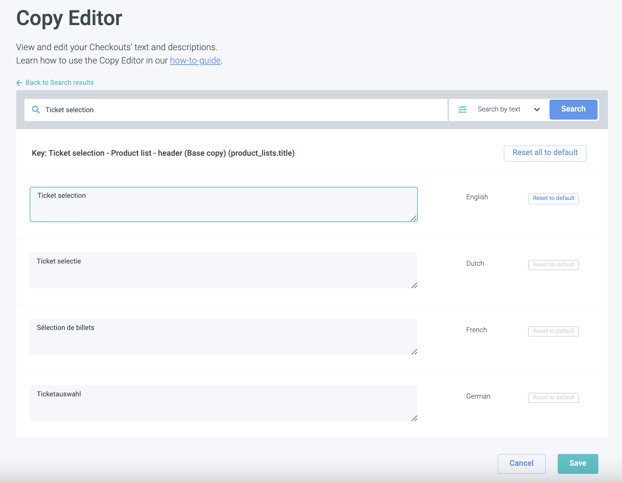Click the filter sliders icon

click(463, 110)
